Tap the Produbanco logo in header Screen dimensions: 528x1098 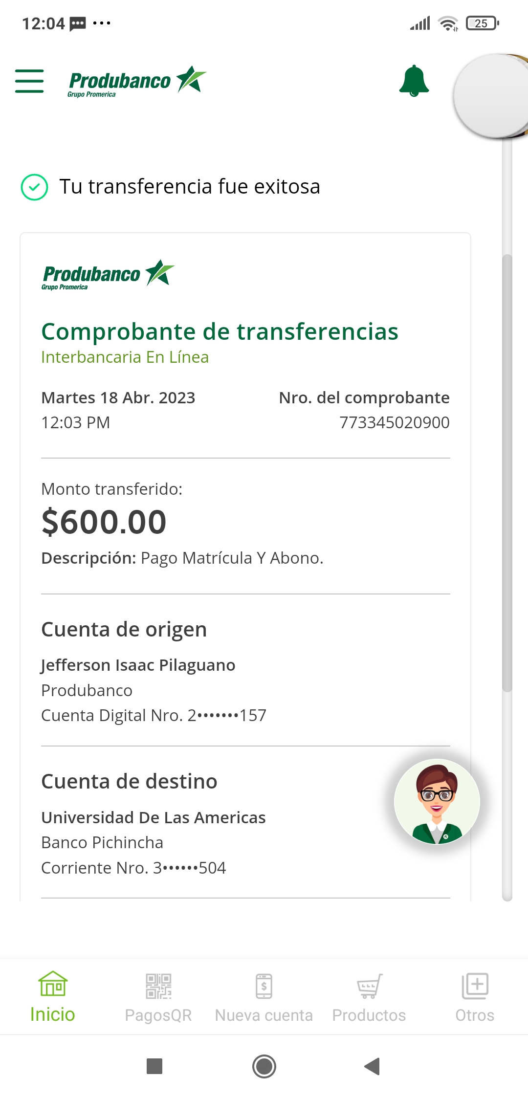[137, 81]
